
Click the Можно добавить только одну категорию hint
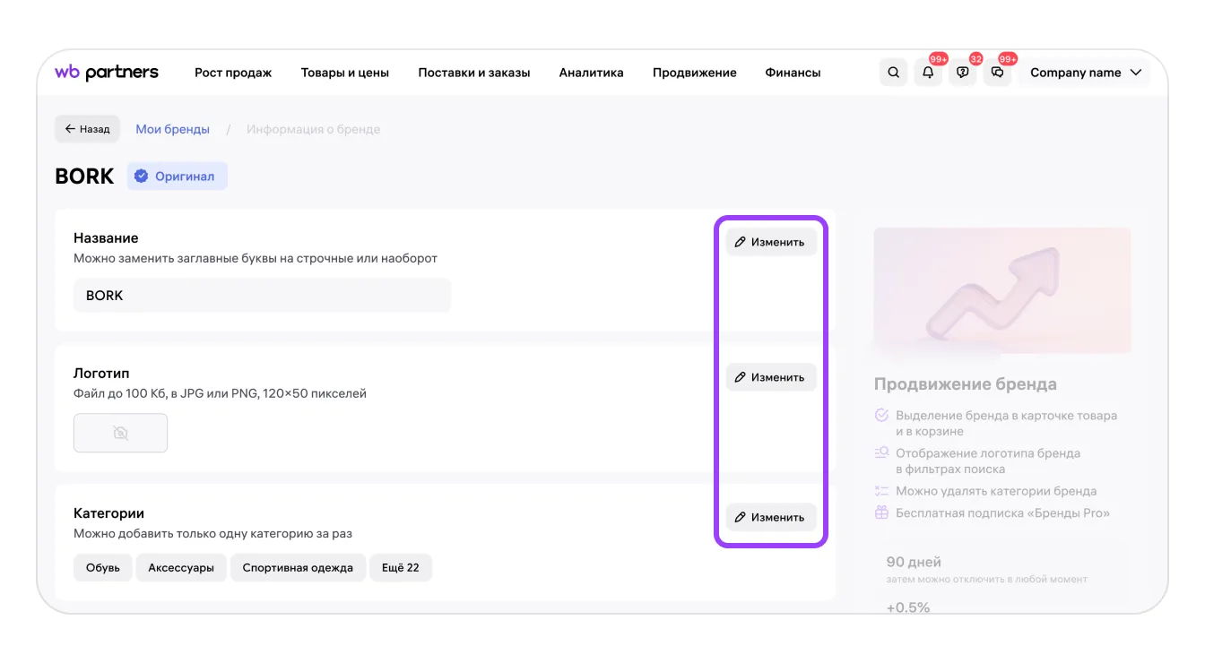pos(212,534)
